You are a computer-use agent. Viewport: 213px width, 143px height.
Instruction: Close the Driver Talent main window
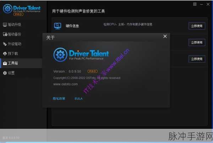click(x=208, y=4)
